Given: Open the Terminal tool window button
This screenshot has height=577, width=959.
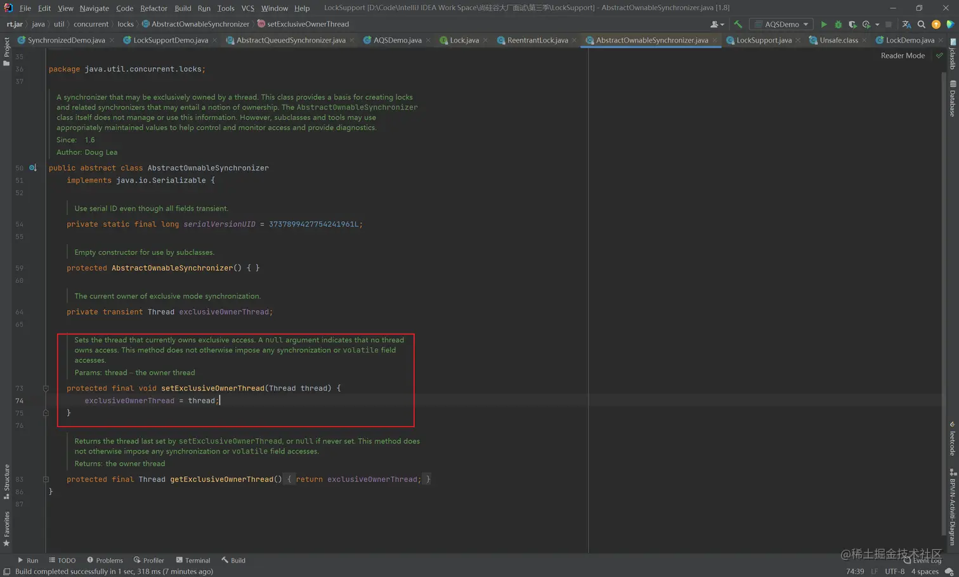Looking at the screenshot, I should [193, 561].
